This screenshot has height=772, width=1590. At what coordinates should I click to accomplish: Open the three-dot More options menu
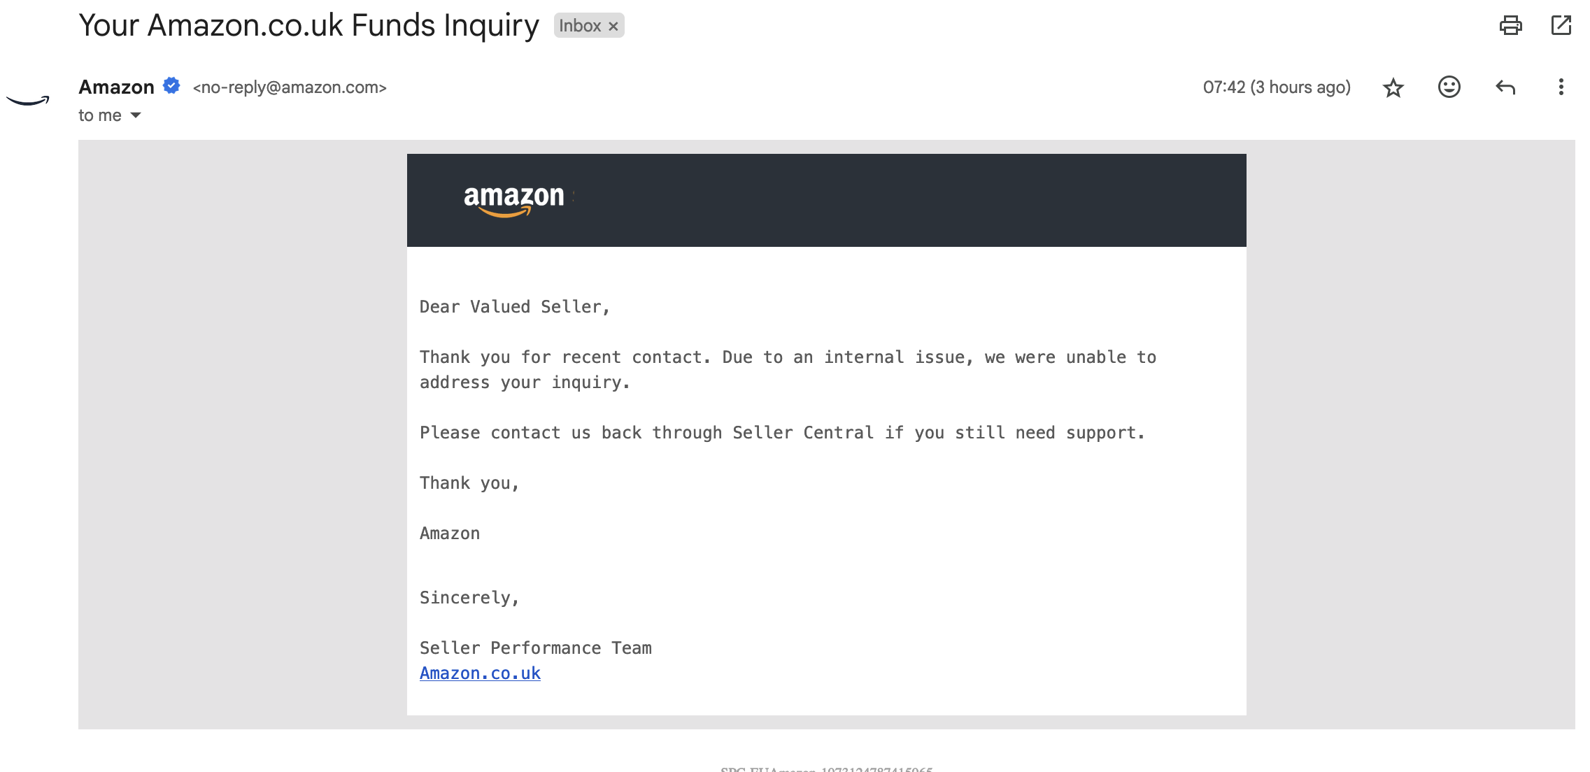point(1561,87)
